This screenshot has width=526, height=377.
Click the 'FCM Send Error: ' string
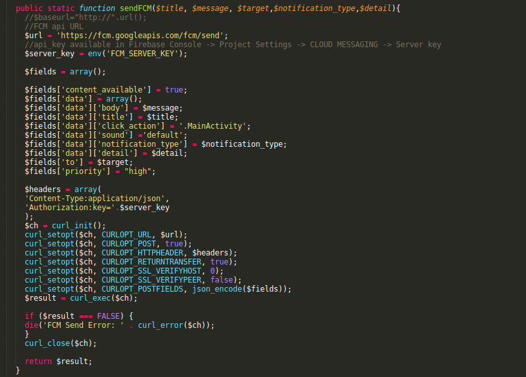point(83,325)
